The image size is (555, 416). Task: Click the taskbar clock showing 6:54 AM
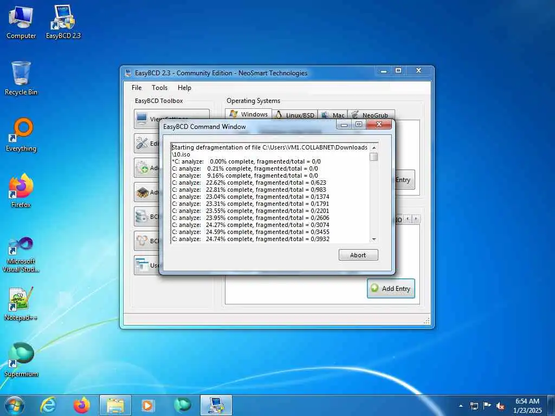527,405
